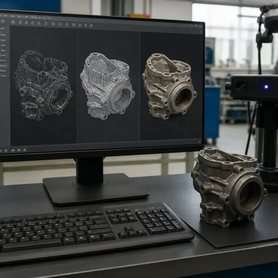
Task: Collapse the left sidebar with its header chevron
Action: [8, 28]
